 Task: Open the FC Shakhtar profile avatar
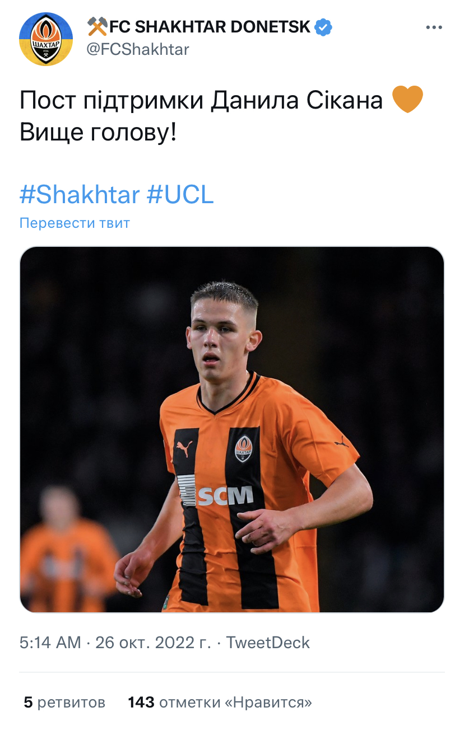click(46, 39)
